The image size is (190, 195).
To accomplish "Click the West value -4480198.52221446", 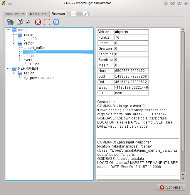I will (132, 88).
